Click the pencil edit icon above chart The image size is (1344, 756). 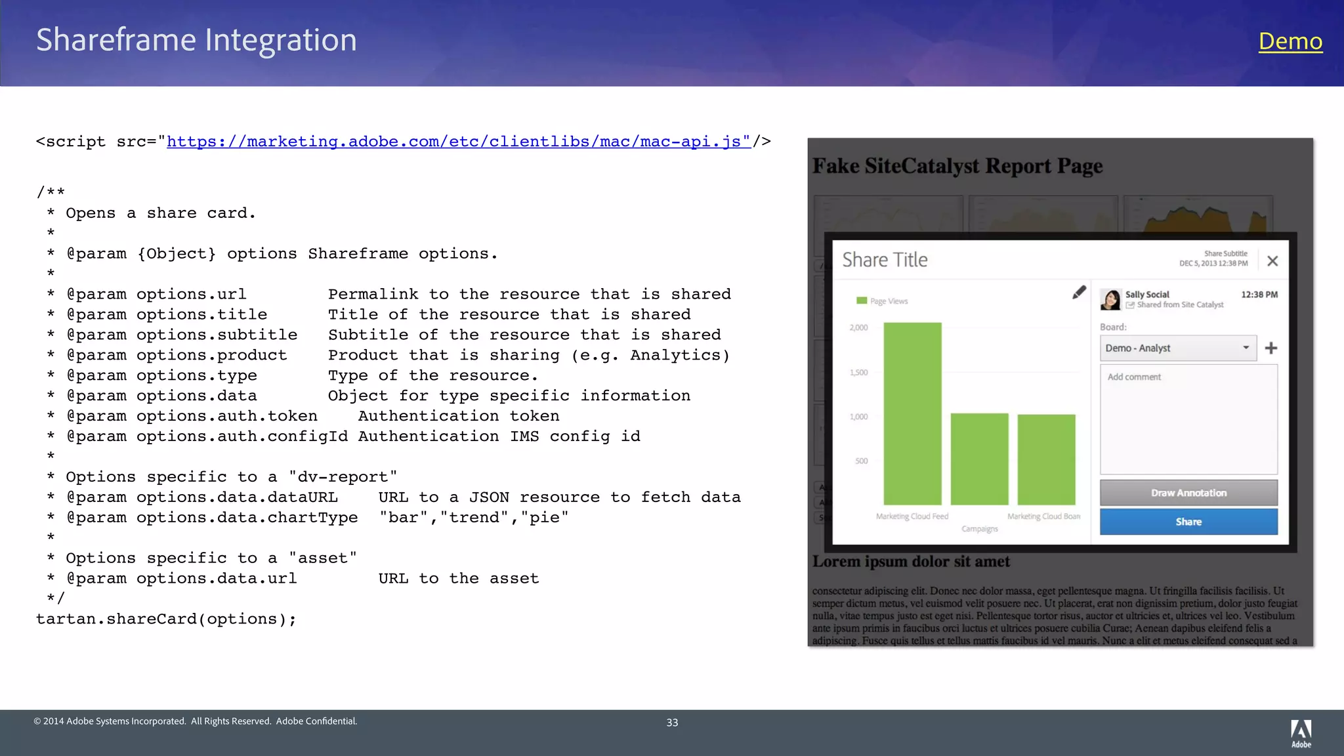(x=1079, y=293)
